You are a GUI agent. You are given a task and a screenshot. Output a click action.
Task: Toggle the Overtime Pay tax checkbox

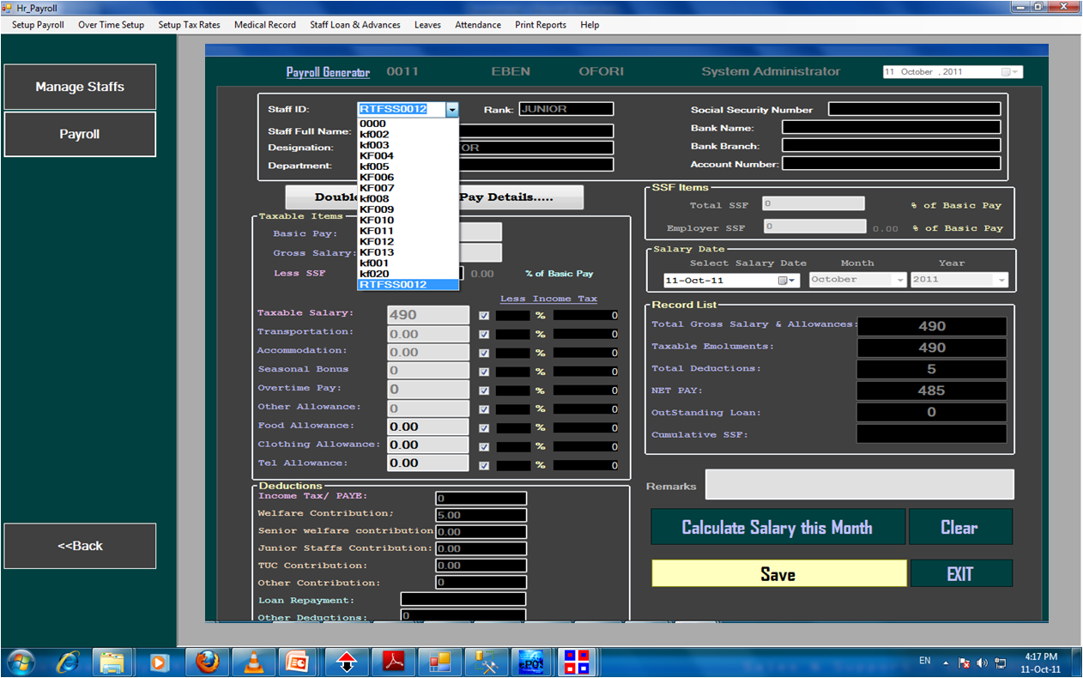pyautogui.click(x=484, y=390)
